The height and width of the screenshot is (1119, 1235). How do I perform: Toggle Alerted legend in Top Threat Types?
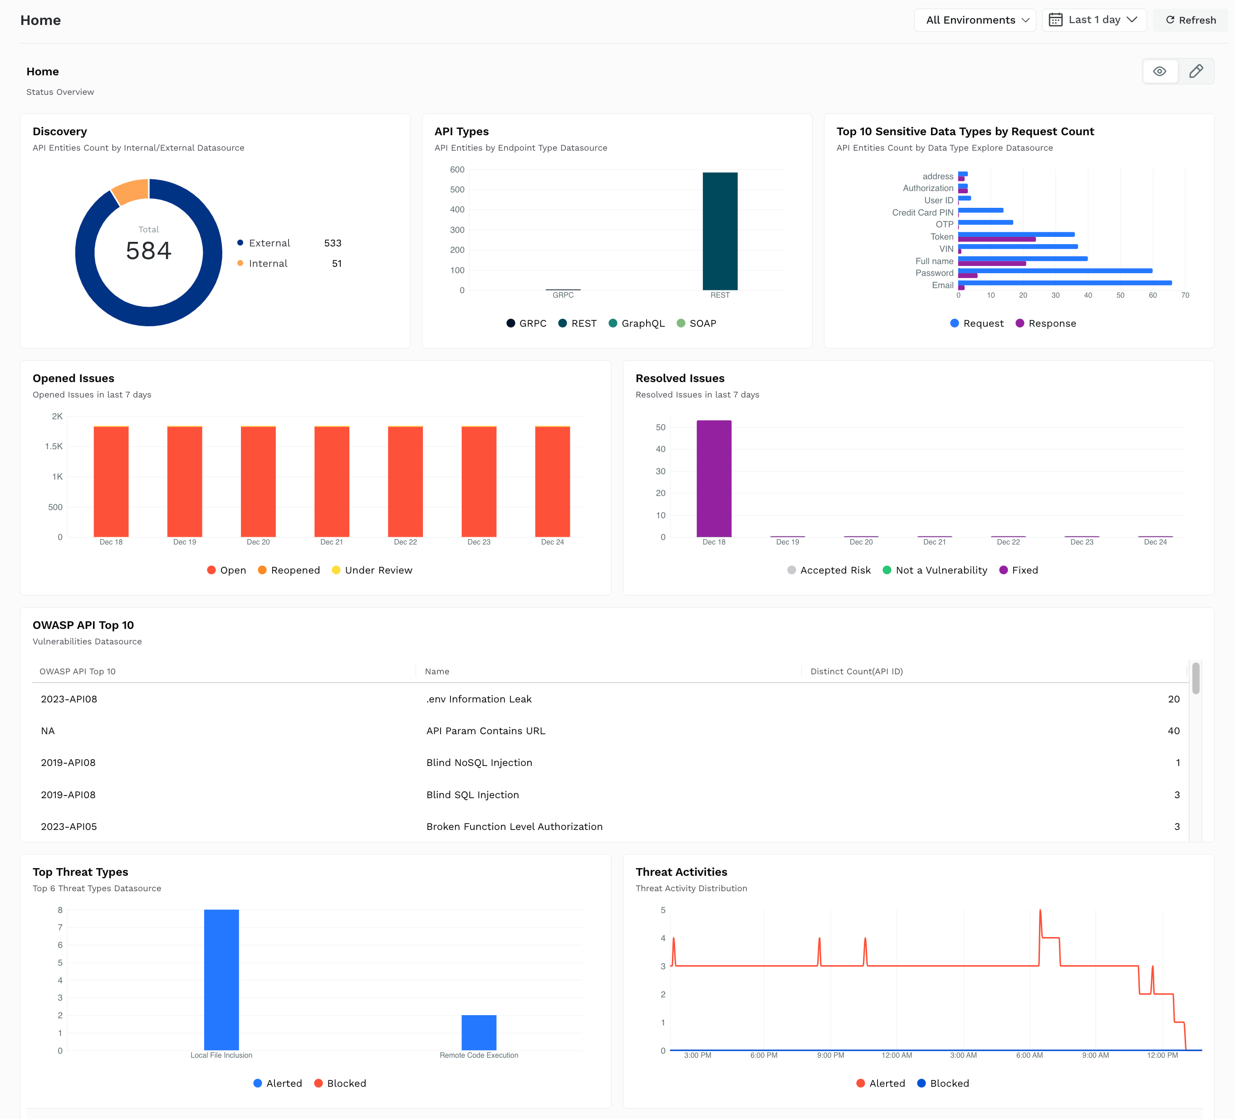[x=278, y=1084]
